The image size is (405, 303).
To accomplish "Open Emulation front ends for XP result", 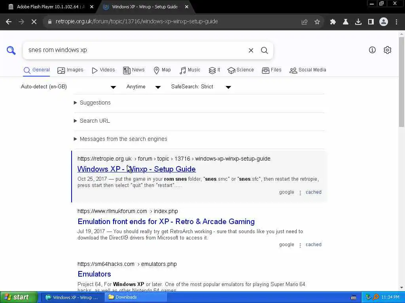I will [x=166, y=222].
